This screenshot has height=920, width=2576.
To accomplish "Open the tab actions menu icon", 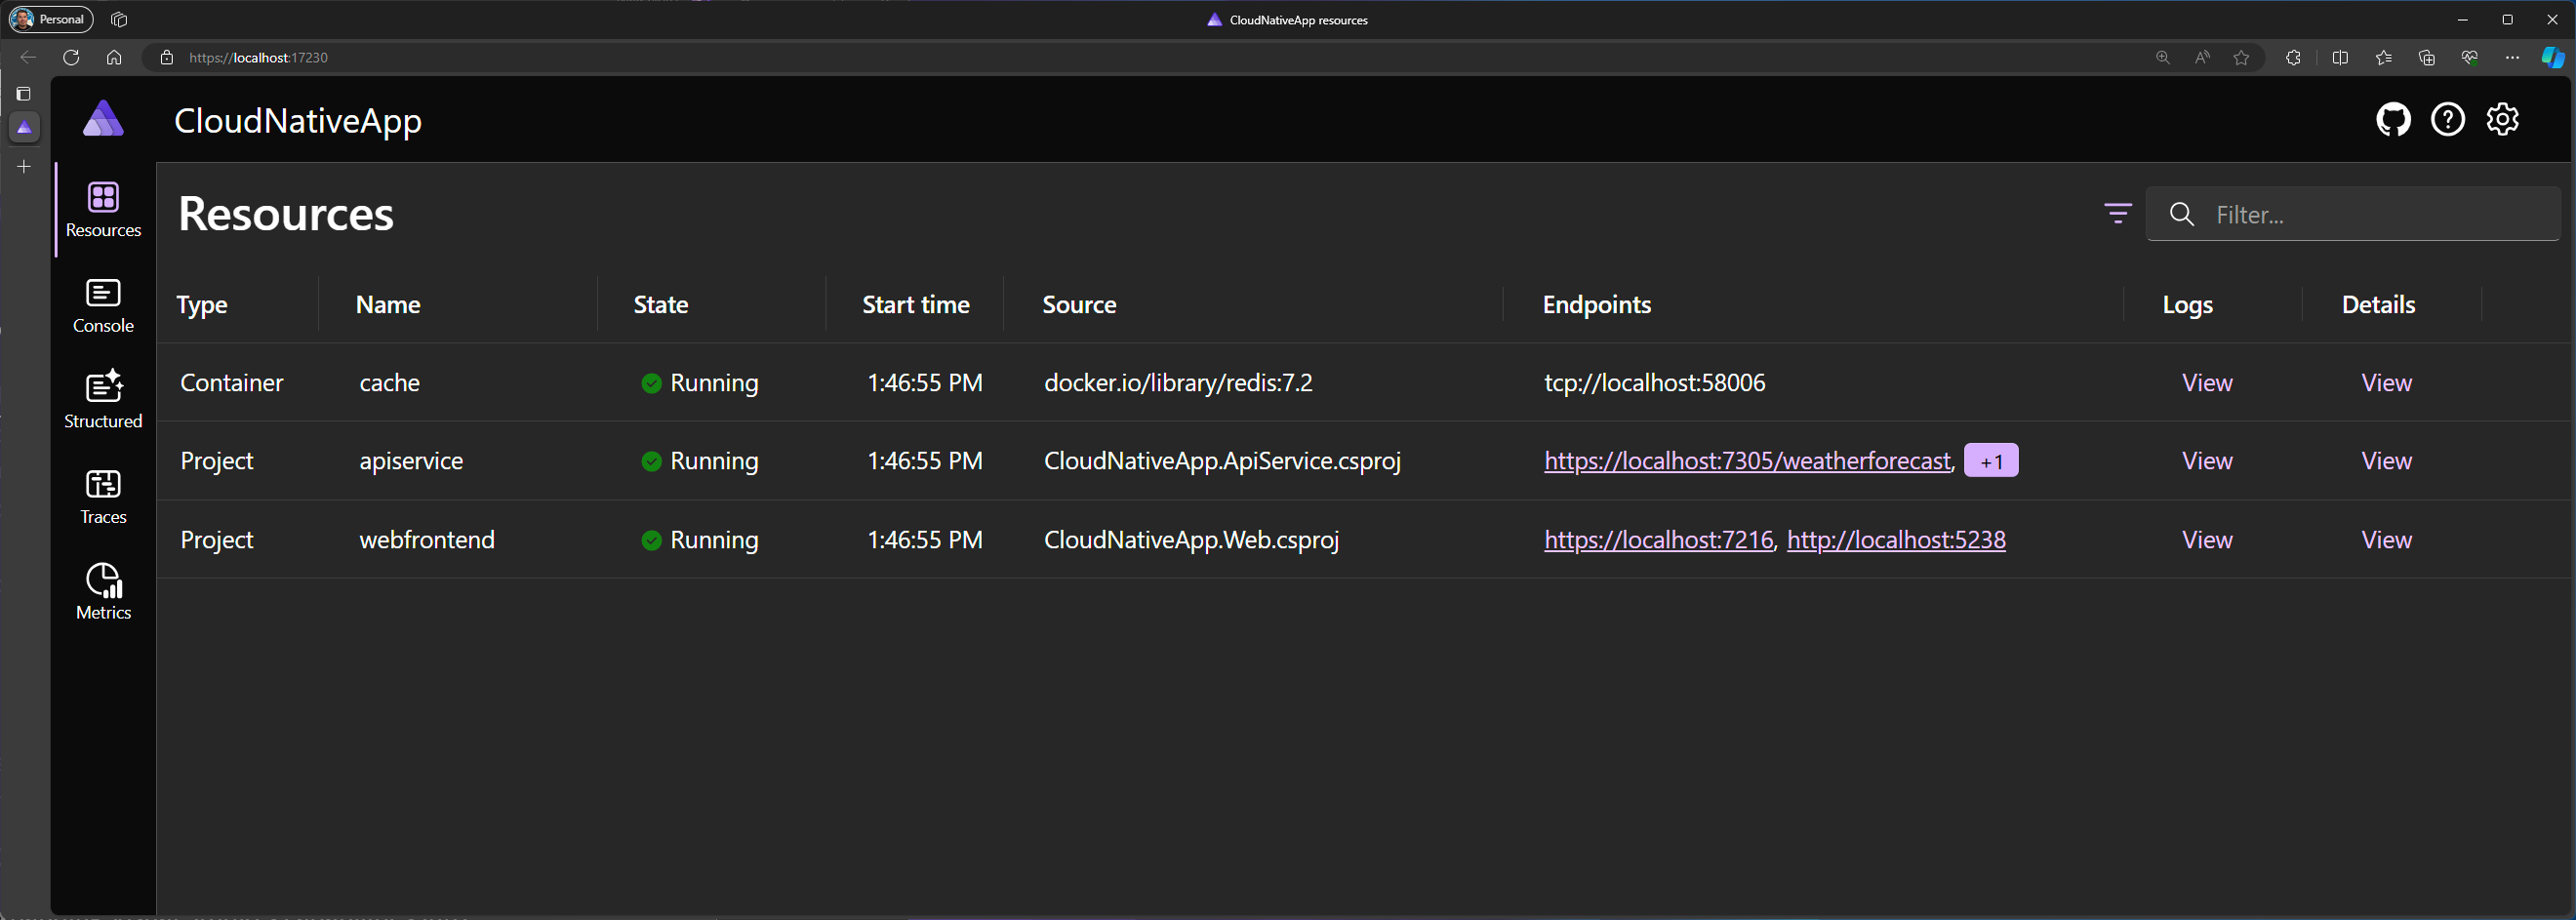I will (24, 94).
